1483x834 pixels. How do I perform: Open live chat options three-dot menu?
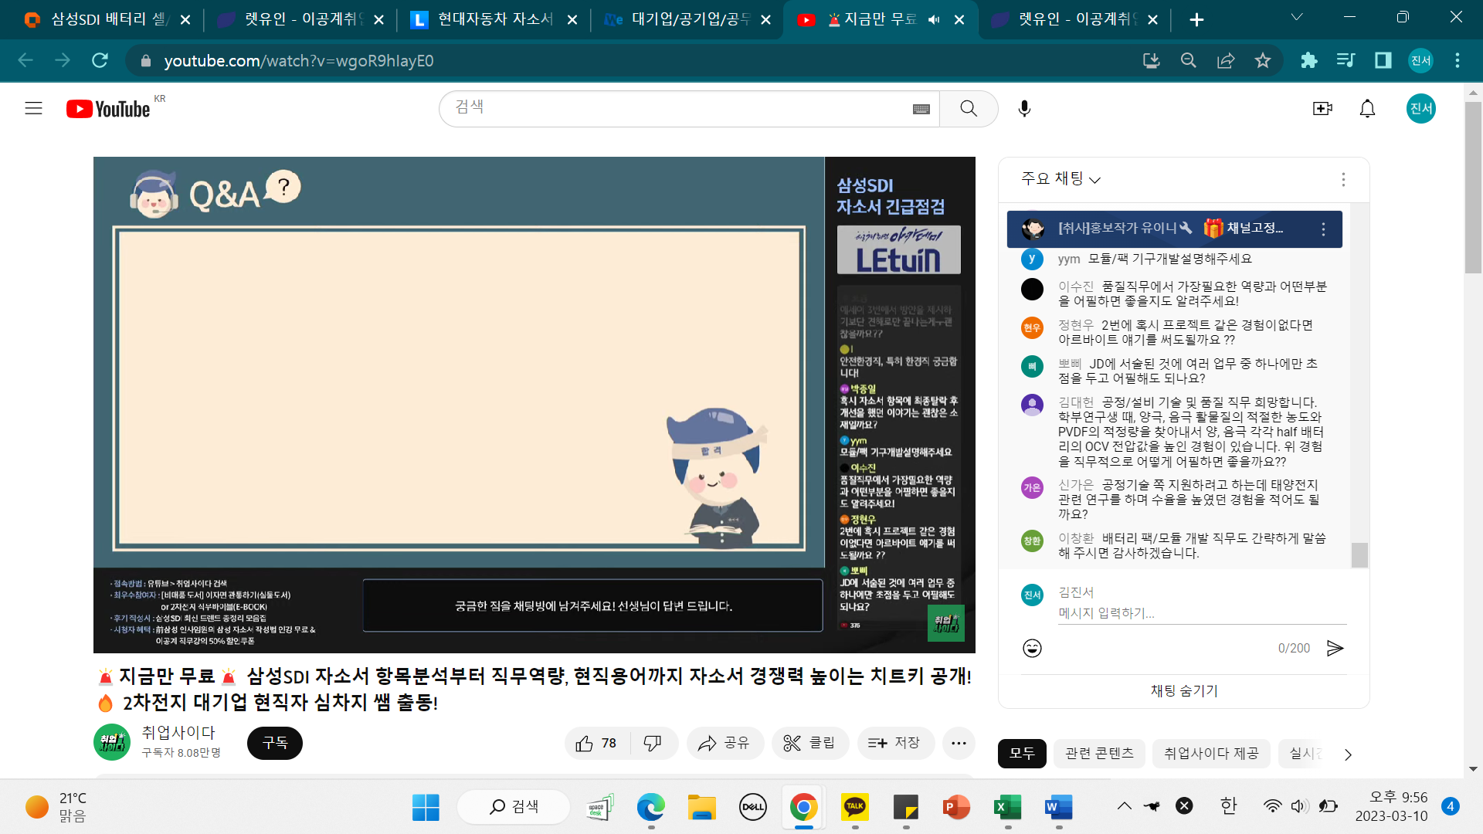coord(1343,179)
